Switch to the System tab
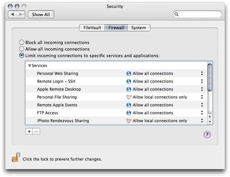This screenshot has width=230, height=177. [x=139, y=28]
